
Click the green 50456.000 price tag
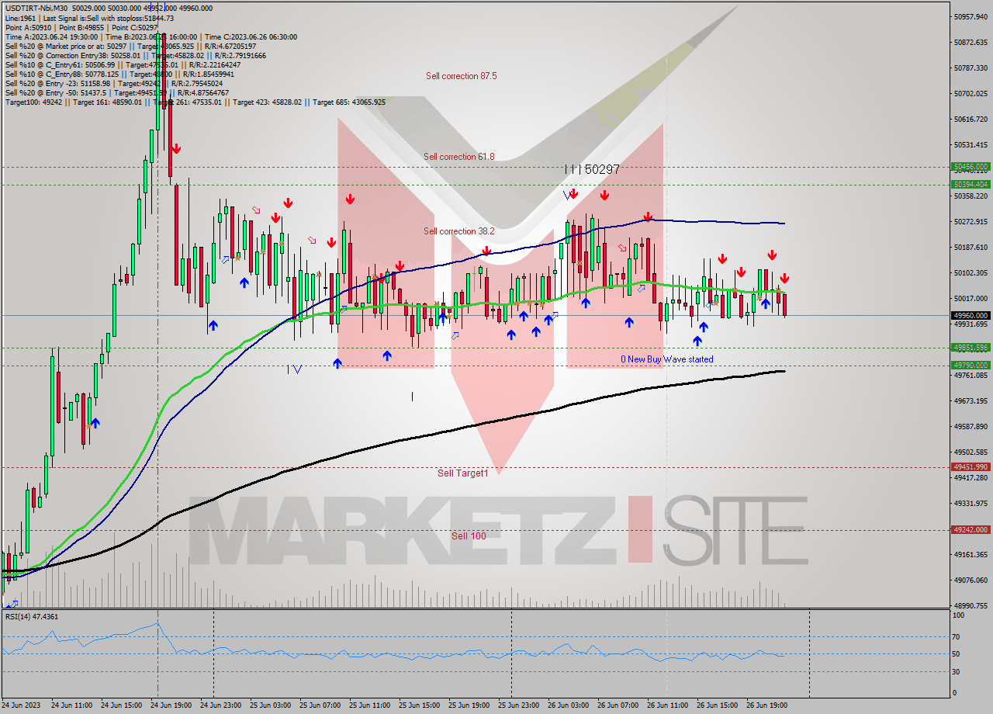click(x=971, y=166)
